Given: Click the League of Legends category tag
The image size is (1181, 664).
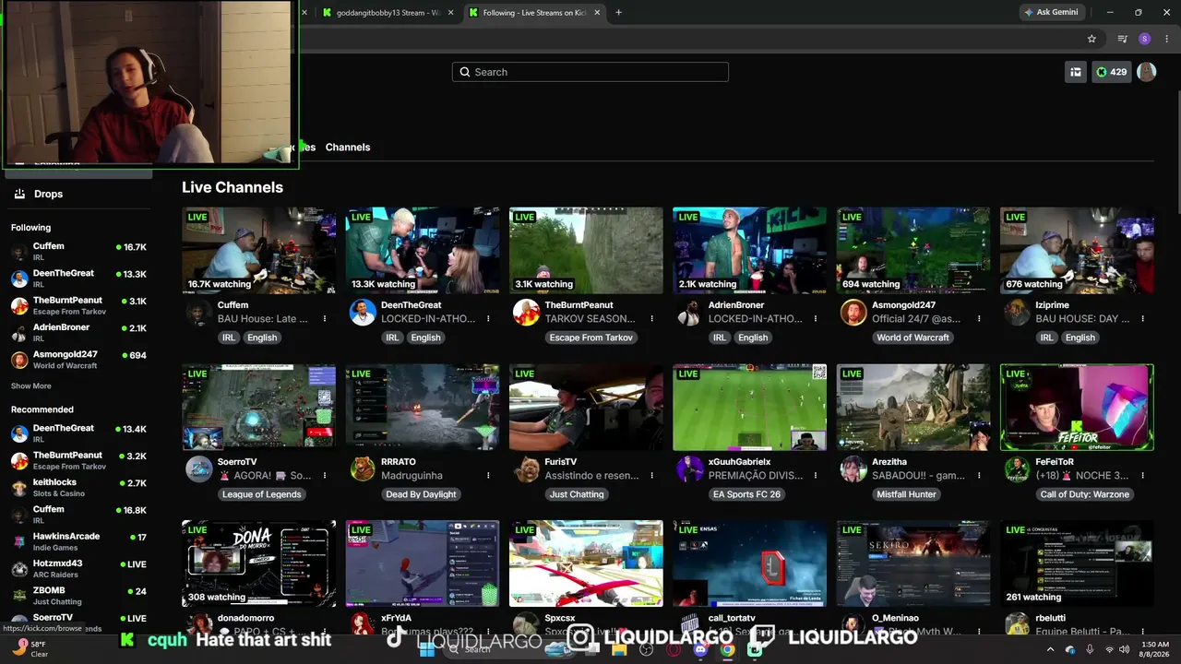Looking at the screenshot, I should click(262, 494).
